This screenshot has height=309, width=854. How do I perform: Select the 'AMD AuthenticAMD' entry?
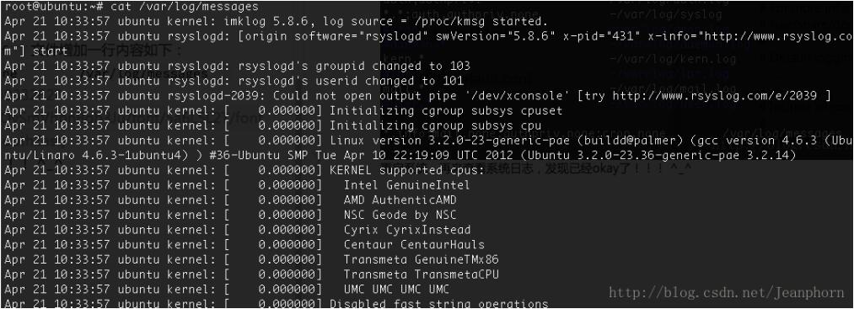[x=400, y=200]
